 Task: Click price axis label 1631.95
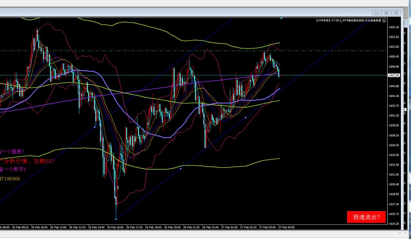click(394, 175)
